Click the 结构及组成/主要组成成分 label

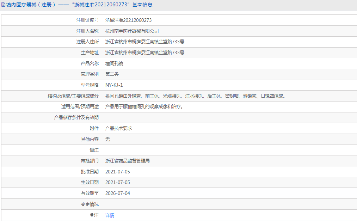pyautogui.click(x=73, y=96)
